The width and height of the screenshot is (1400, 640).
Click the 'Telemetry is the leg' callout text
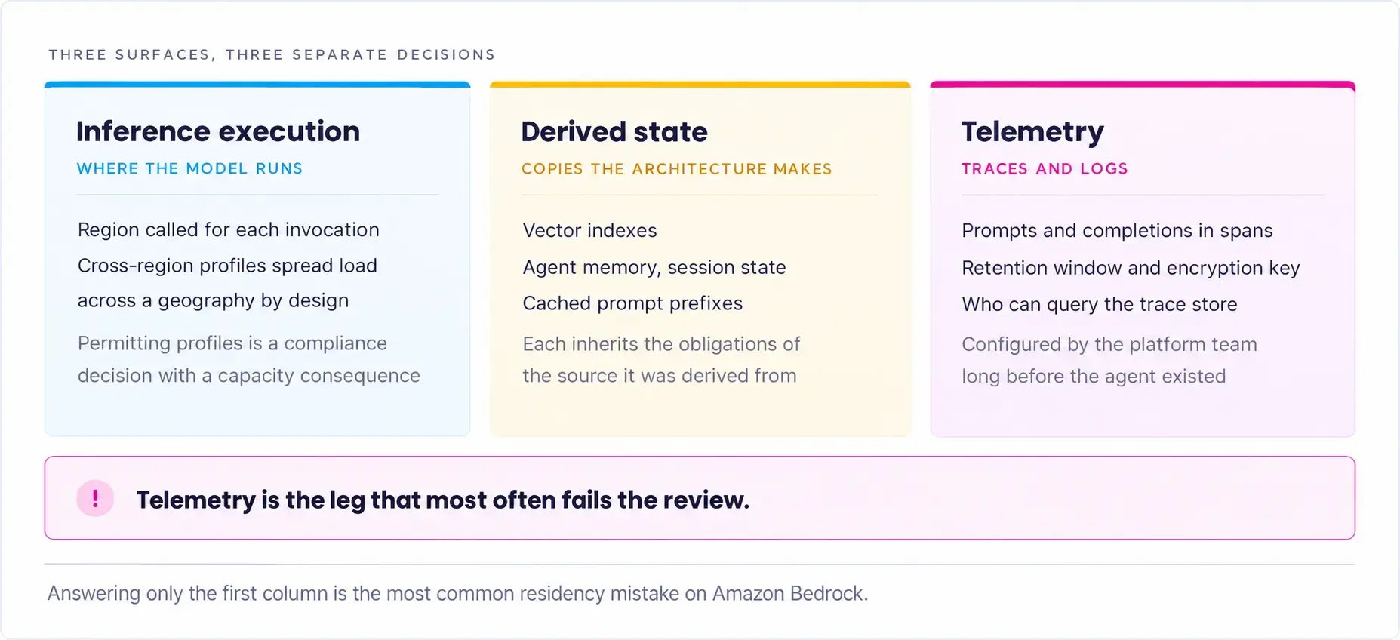(x=443, y=500)
